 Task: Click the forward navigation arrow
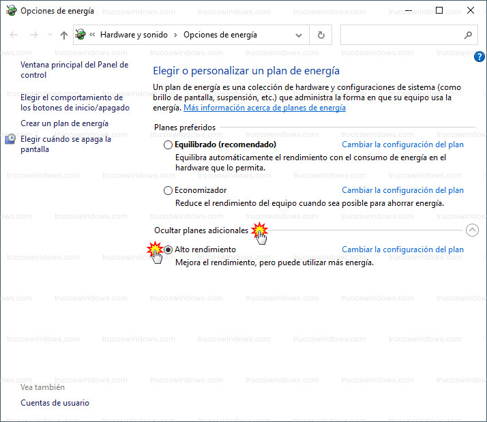coord(34,35)
